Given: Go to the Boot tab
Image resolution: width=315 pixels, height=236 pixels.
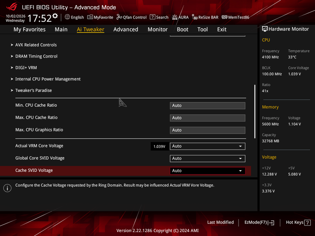Looking at the screenshot, I should [183, 30].
